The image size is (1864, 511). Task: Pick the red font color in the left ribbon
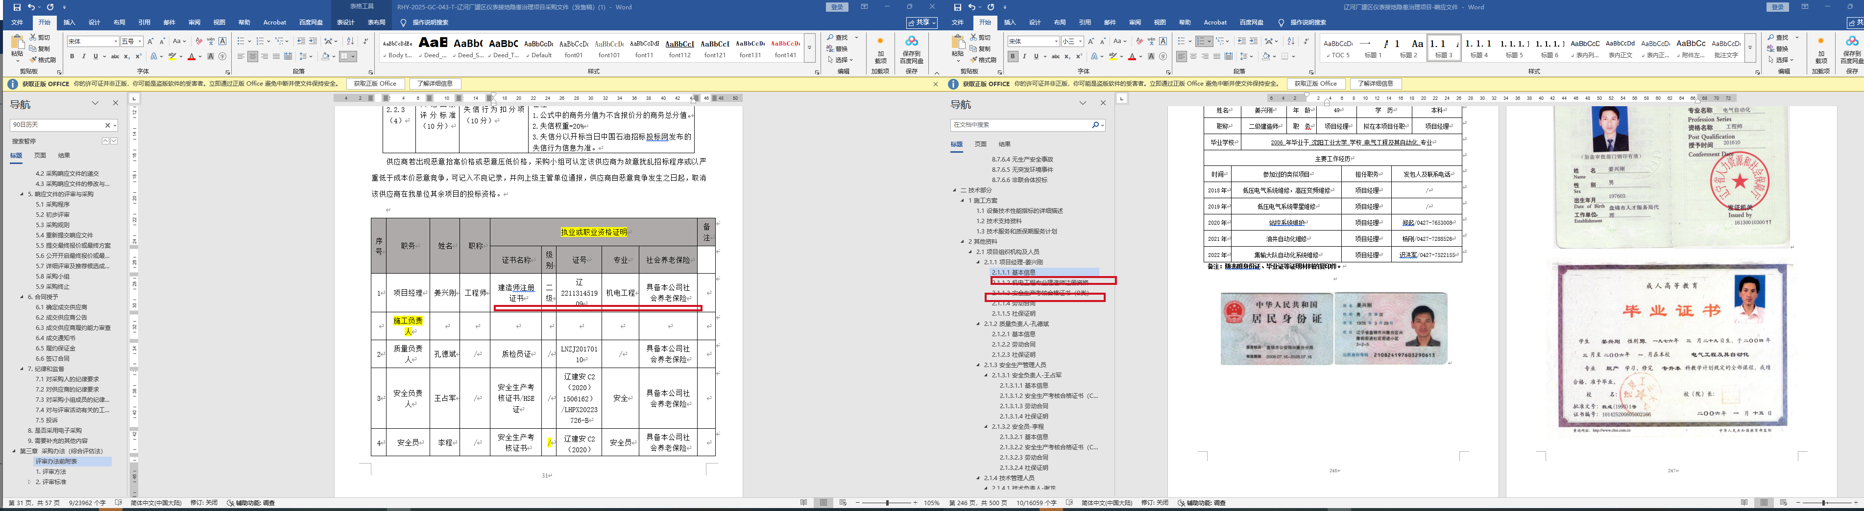click(192, 56)
